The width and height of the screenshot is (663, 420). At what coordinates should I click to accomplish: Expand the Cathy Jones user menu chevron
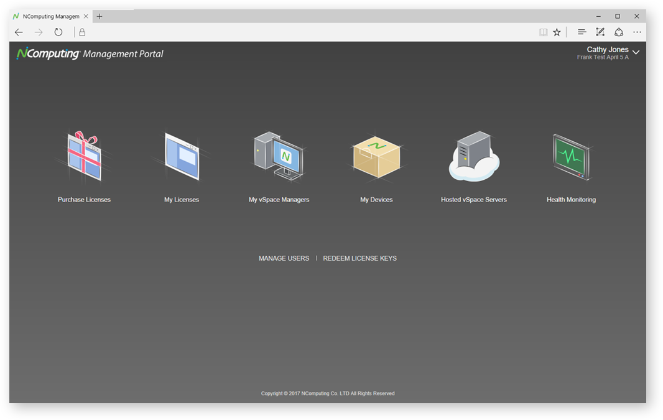point(636,52)
